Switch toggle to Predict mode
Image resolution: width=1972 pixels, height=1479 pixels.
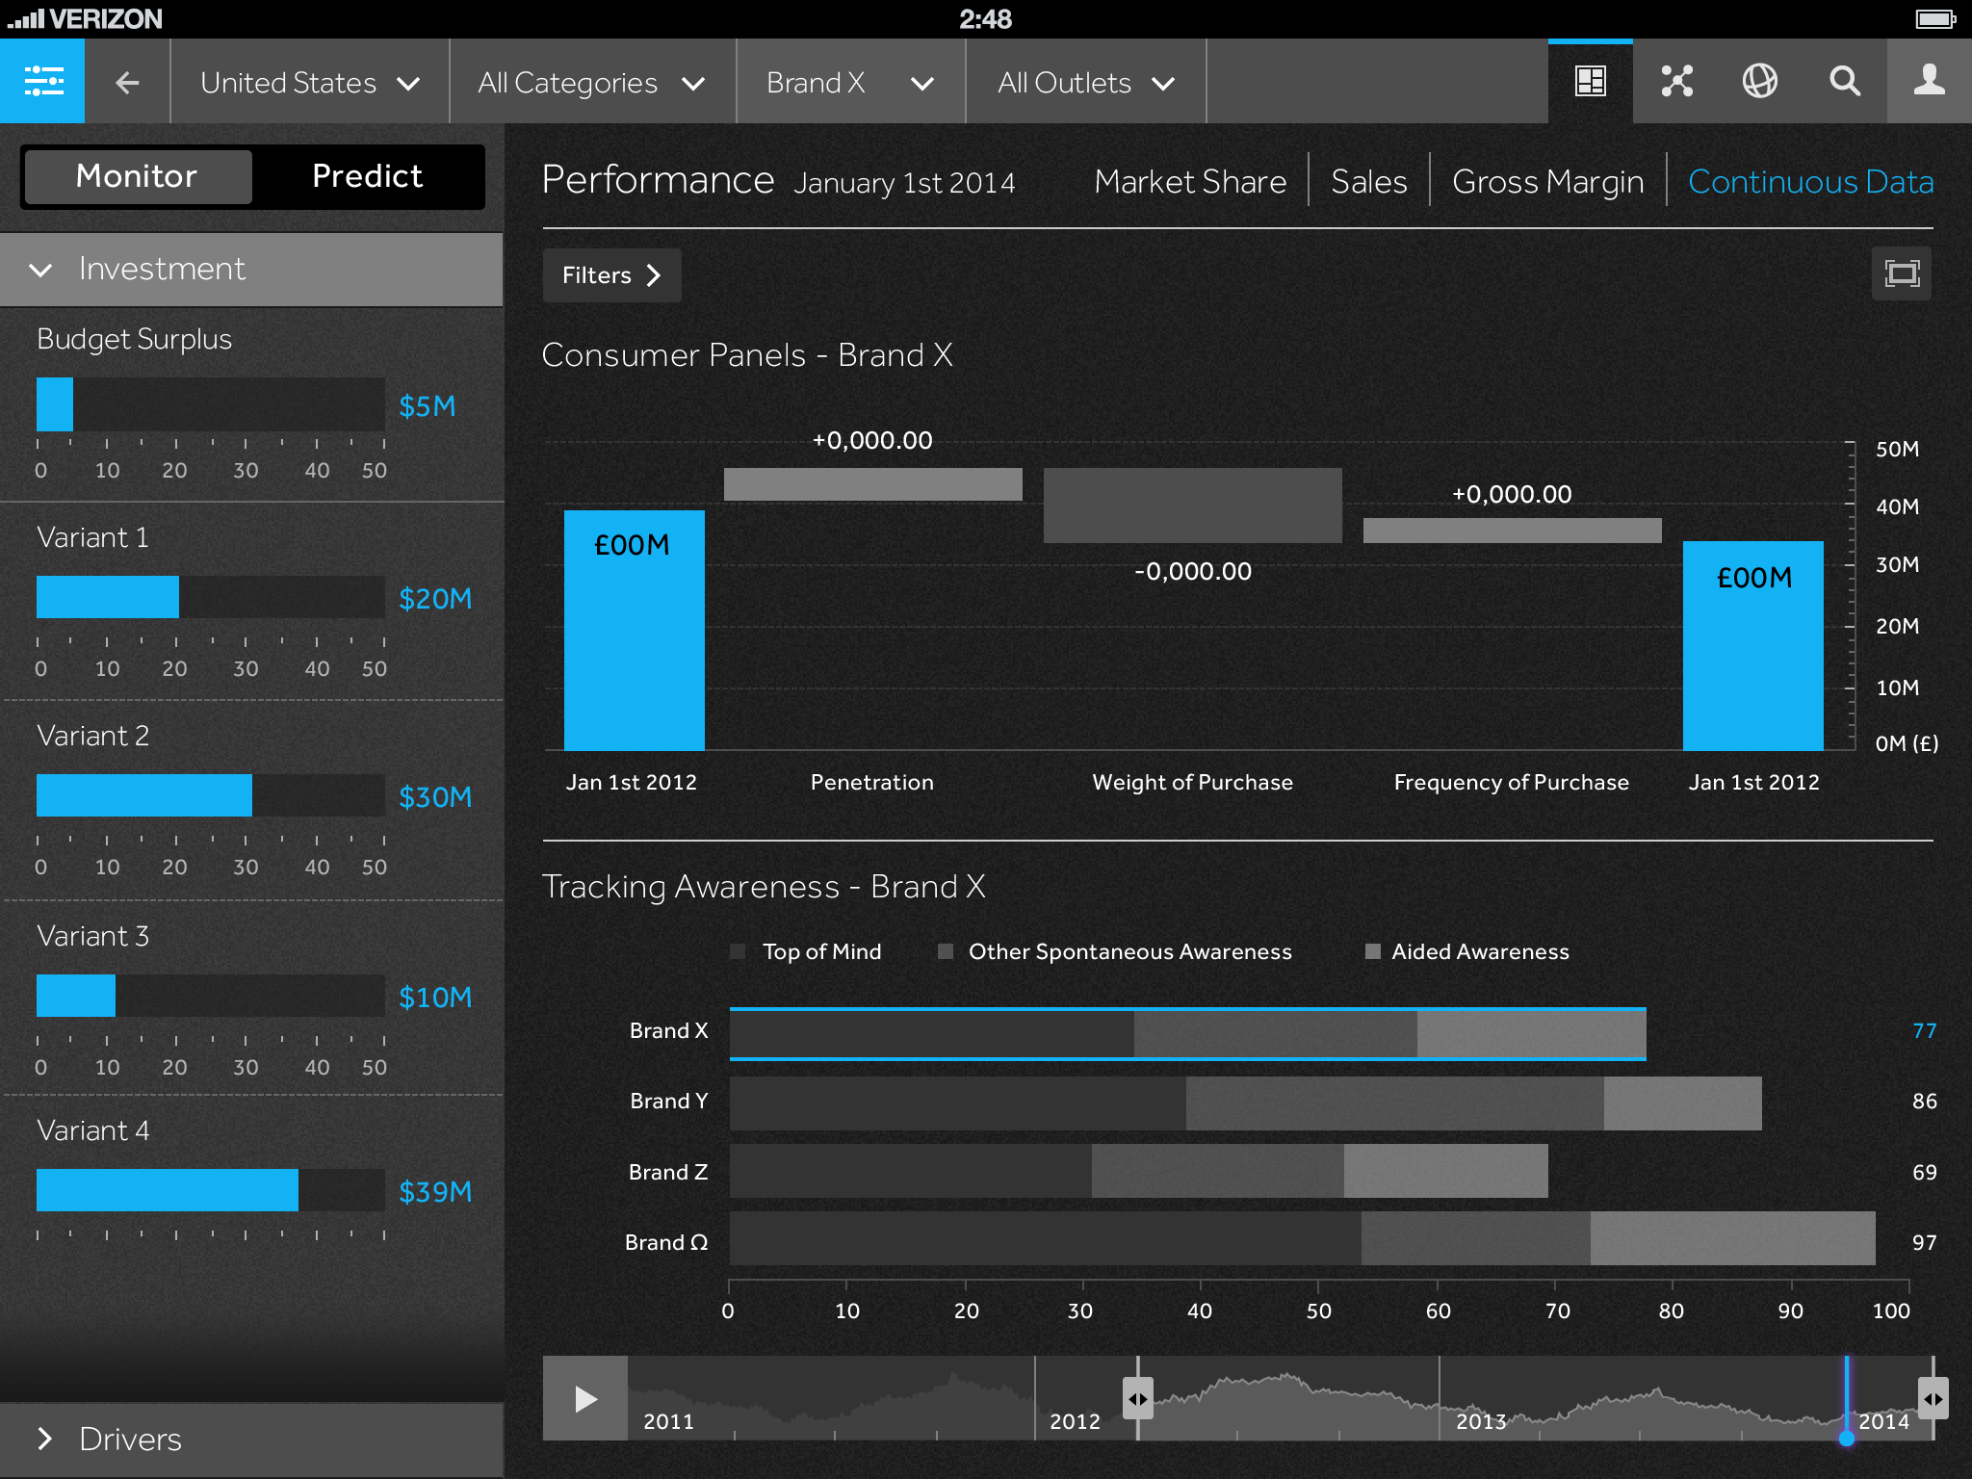point(367,177)
